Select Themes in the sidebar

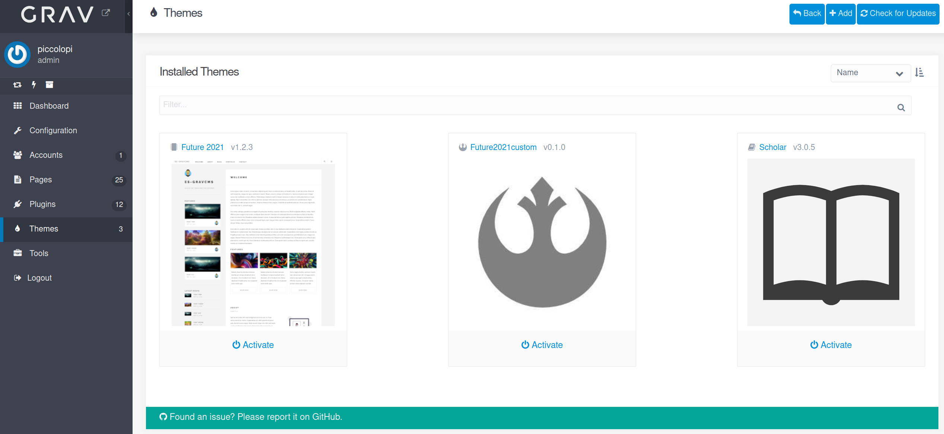click(x=66, y=229)
